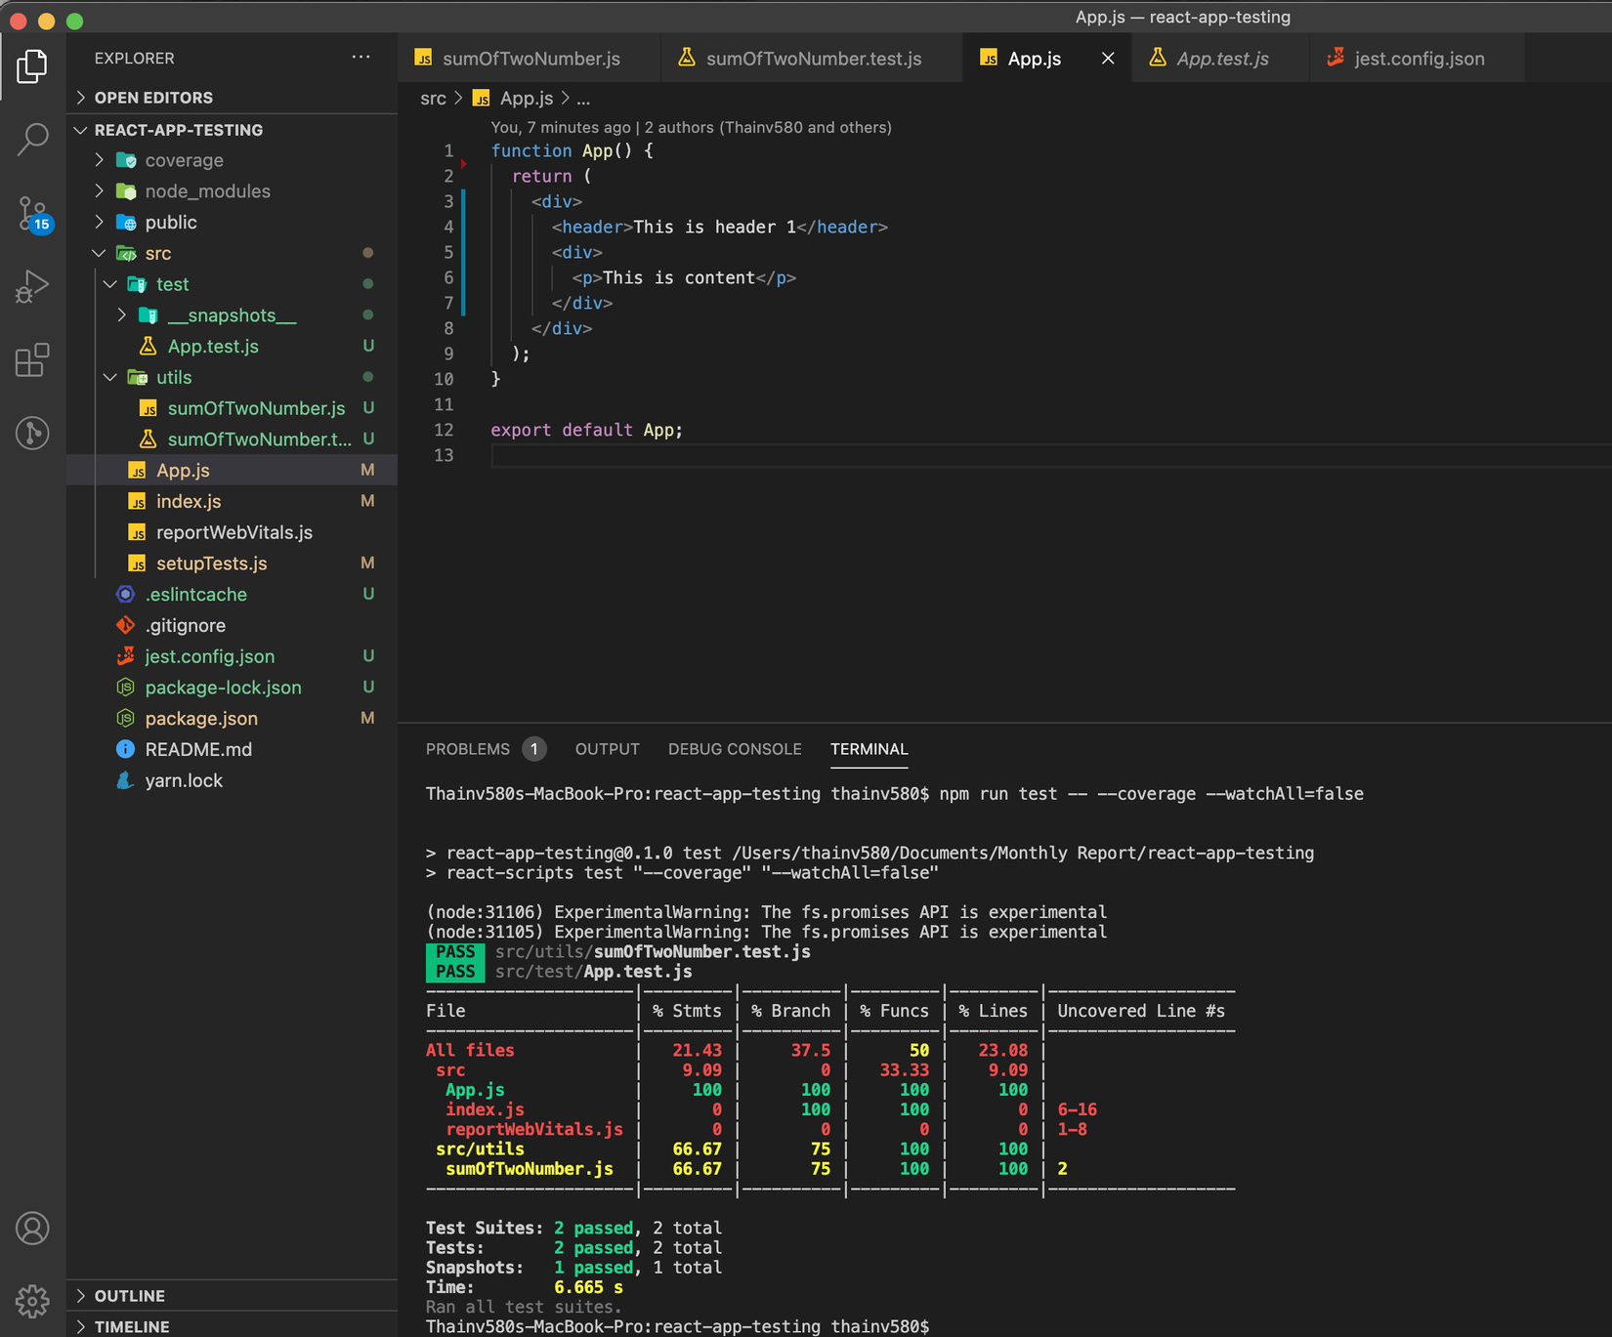This screenshot has width=1612, height=1337.
Task: Open Explorer more actions ellipsis
Action: [361, 58]
